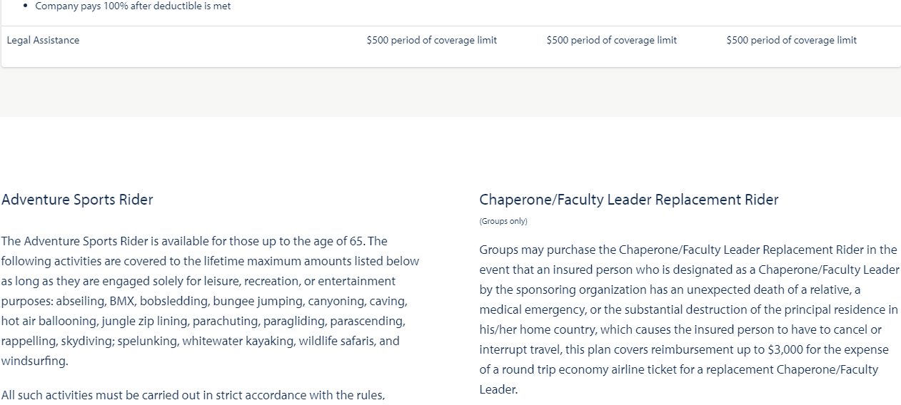
Task: Select the Legal Assistance row label
Action: point(43,40)
